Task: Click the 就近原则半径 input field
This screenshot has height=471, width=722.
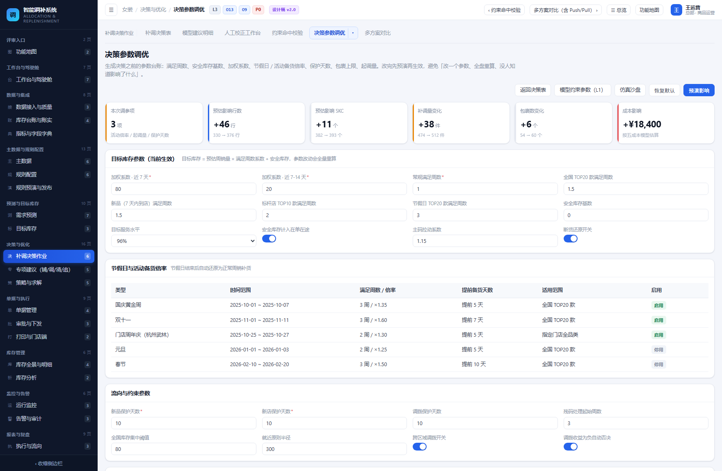Action: pos(334,449)
